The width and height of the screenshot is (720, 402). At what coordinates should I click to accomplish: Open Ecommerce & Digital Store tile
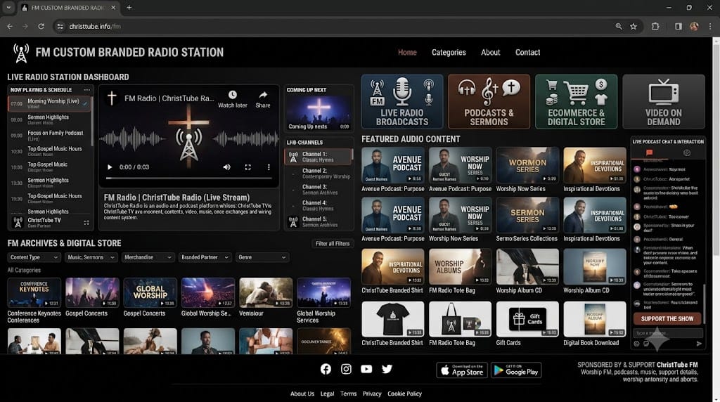point(577,101)
